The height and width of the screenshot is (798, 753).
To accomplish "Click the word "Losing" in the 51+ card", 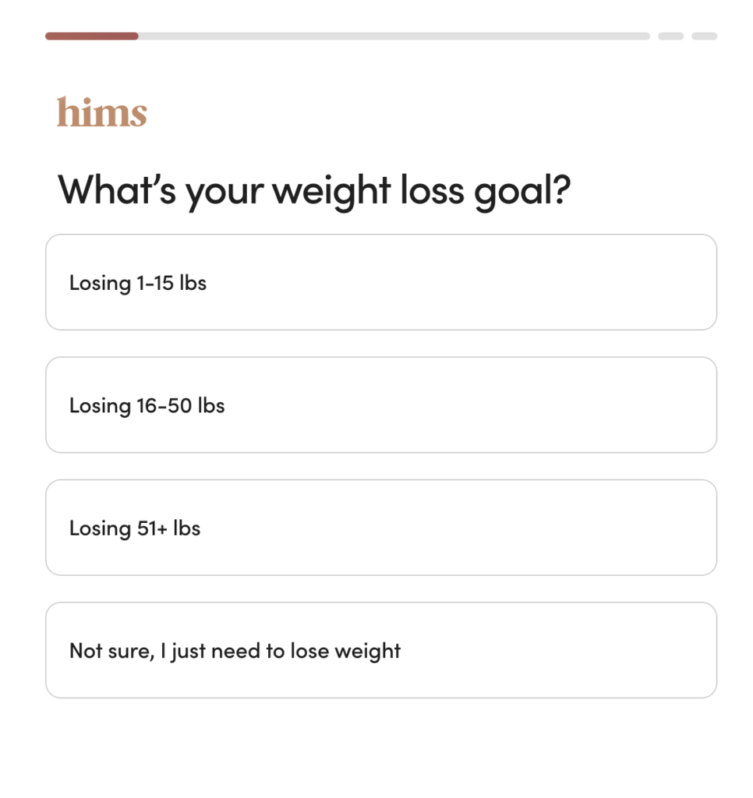I will pyautogui.click(x=98, y=528).
